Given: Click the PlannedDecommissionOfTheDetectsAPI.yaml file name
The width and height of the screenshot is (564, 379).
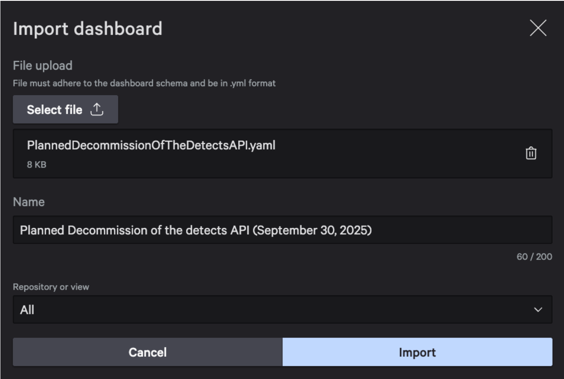Looking at the screenshot, I should pos(151,145).
